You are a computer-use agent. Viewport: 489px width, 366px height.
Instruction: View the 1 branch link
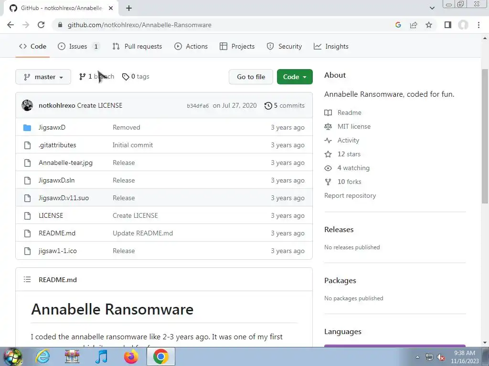point(96,77)
